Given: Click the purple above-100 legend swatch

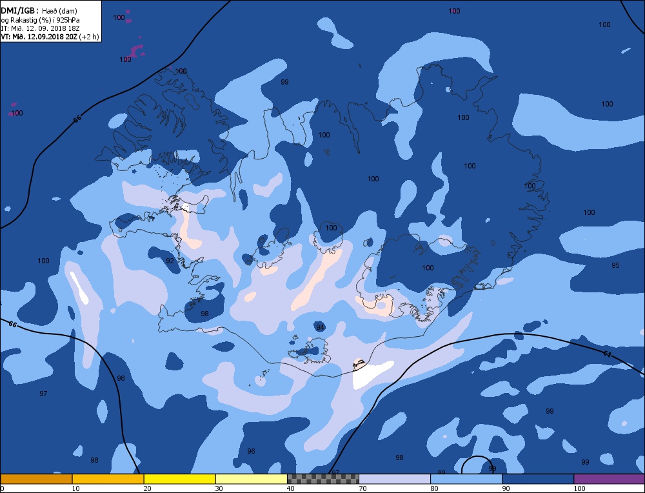Looking at the screenshot, I should (x=610, y=479).
